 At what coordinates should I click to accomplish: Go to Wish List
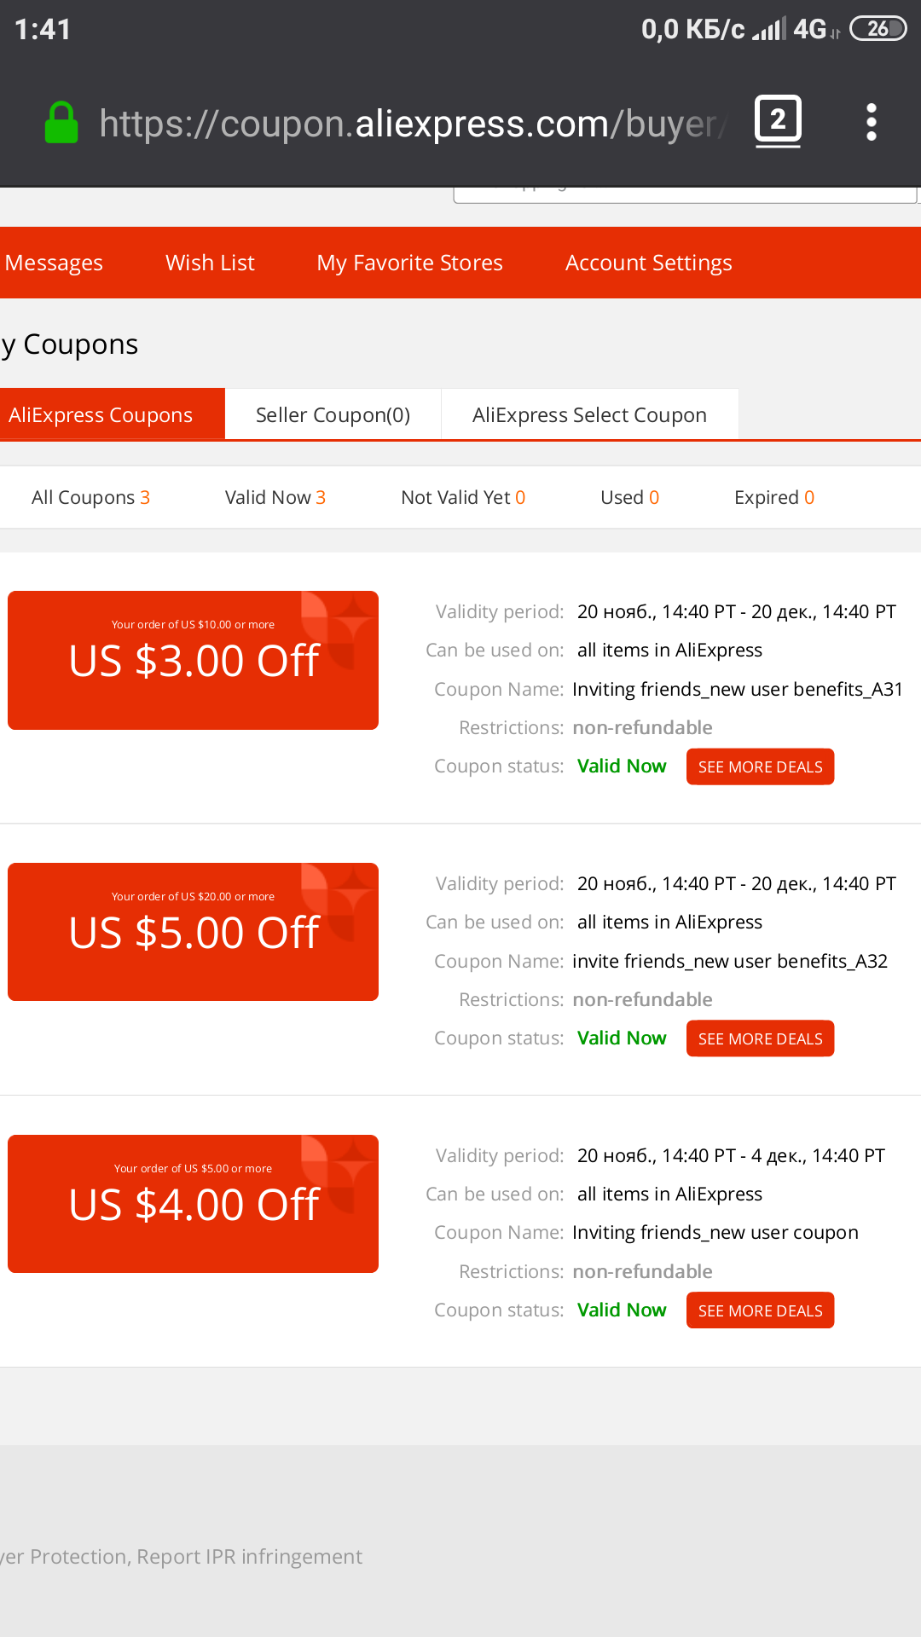click(x=210, y=263)
